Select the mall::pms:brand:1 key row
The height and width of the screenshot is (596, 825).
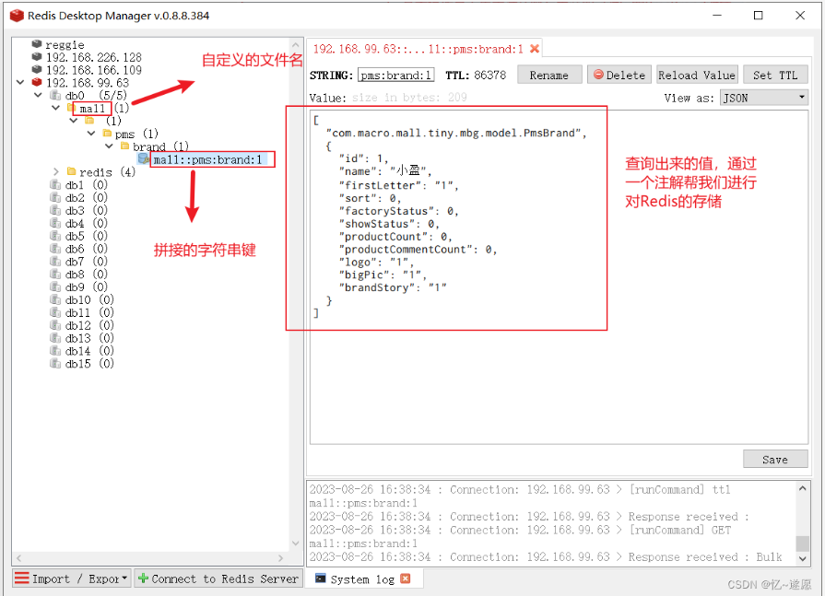point(206,159)
